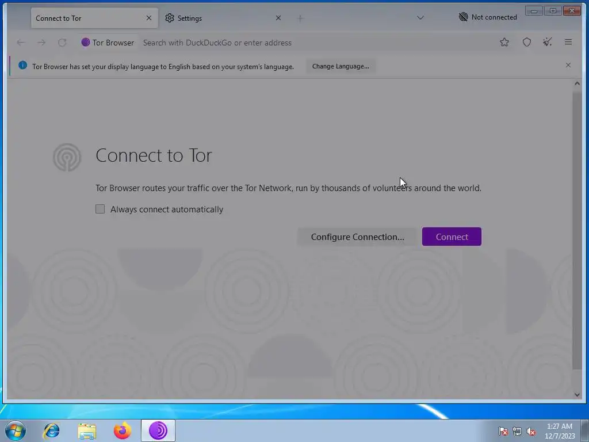Click the Tor Browser onion identity icon
The height and width of the screenshot is (442, 589).
coord(86,42)
